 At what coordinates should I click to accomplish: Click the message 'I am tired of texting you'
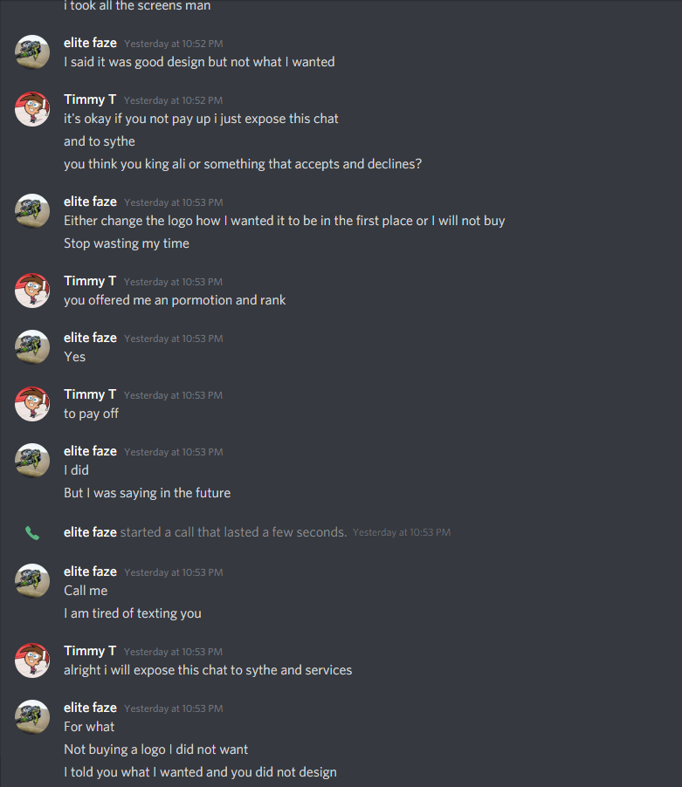(133, 613)
